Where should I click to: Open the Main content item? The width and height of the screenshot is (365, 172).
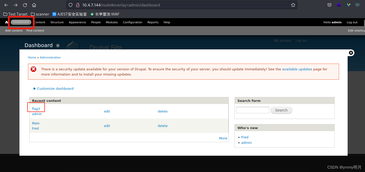tap(36, 123)
